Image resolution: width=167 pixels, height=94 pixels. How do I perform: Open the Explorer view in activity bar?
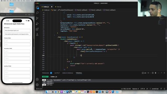37,8
